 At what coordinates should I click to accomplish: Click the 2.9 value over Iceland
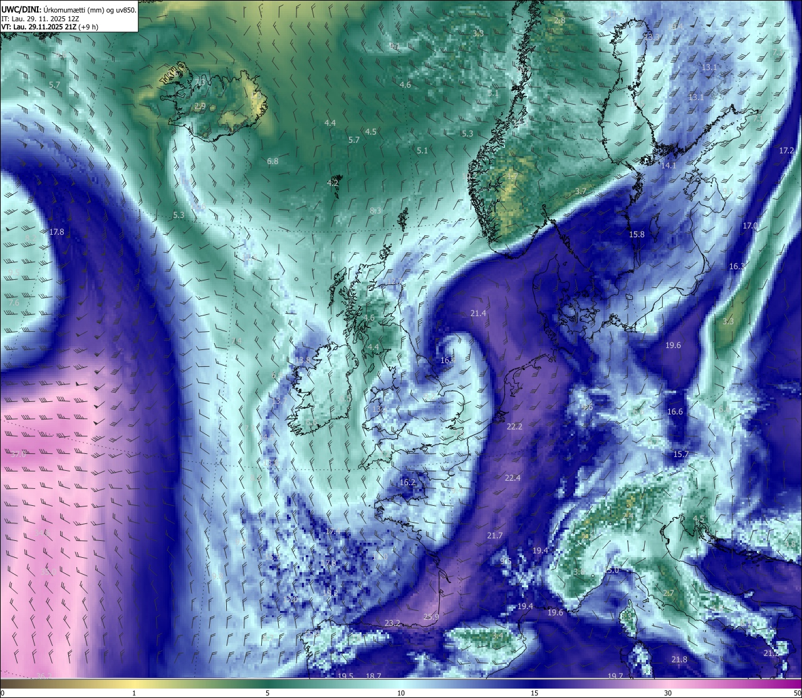point(200,106)
